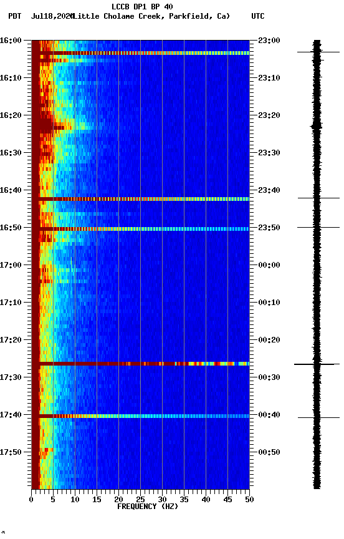The image size is (344, 539).
Task: Click the seismogram spike at 23:50 UTC
Action: [x=318, y=227]
